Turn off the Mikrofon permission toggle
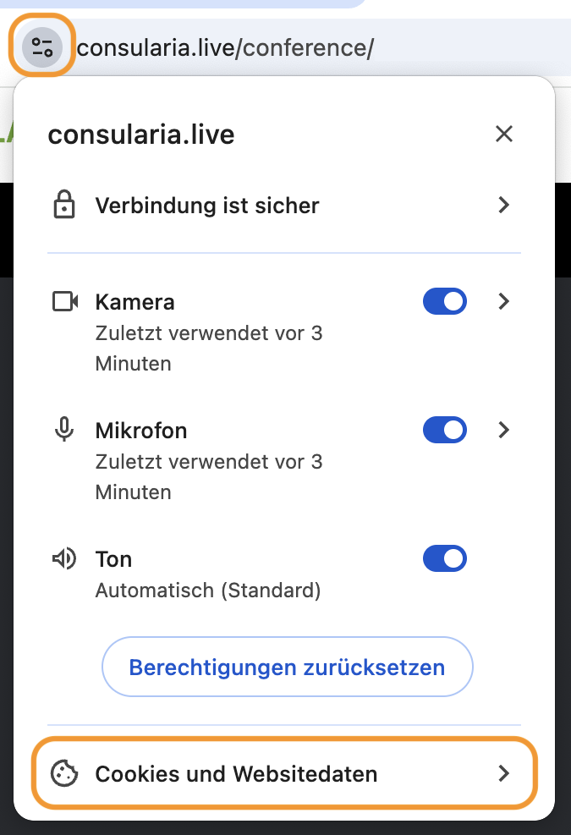This screenshot has height=835, width=571. [445, 430]
